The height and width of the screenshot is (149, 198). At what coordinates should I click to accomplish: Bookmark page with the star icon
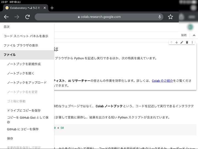pos(170,17)
